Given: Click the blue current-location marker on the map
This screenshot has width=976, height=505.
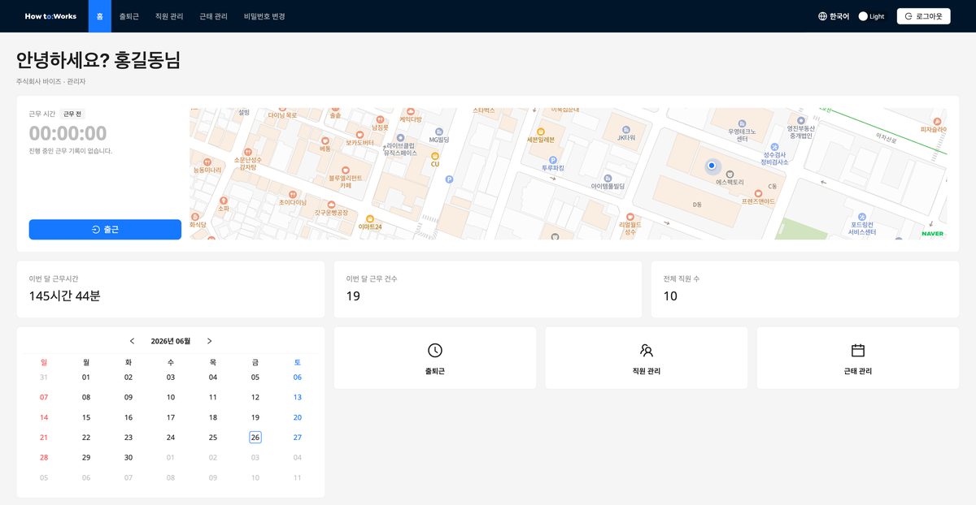Looking at the screenshot, I should 712,166.
